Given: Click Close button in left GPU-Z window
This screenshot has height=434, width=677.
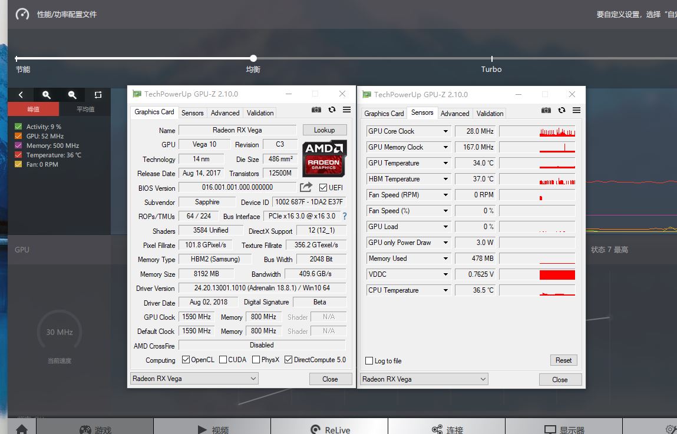Looking at the screenshot, I should point(331,379).
